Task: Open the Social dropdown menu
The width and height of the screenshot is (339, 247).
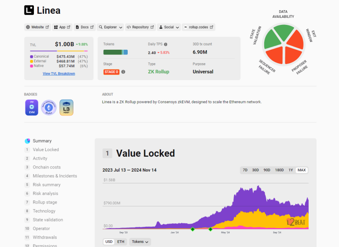Action: coord(169,27)
